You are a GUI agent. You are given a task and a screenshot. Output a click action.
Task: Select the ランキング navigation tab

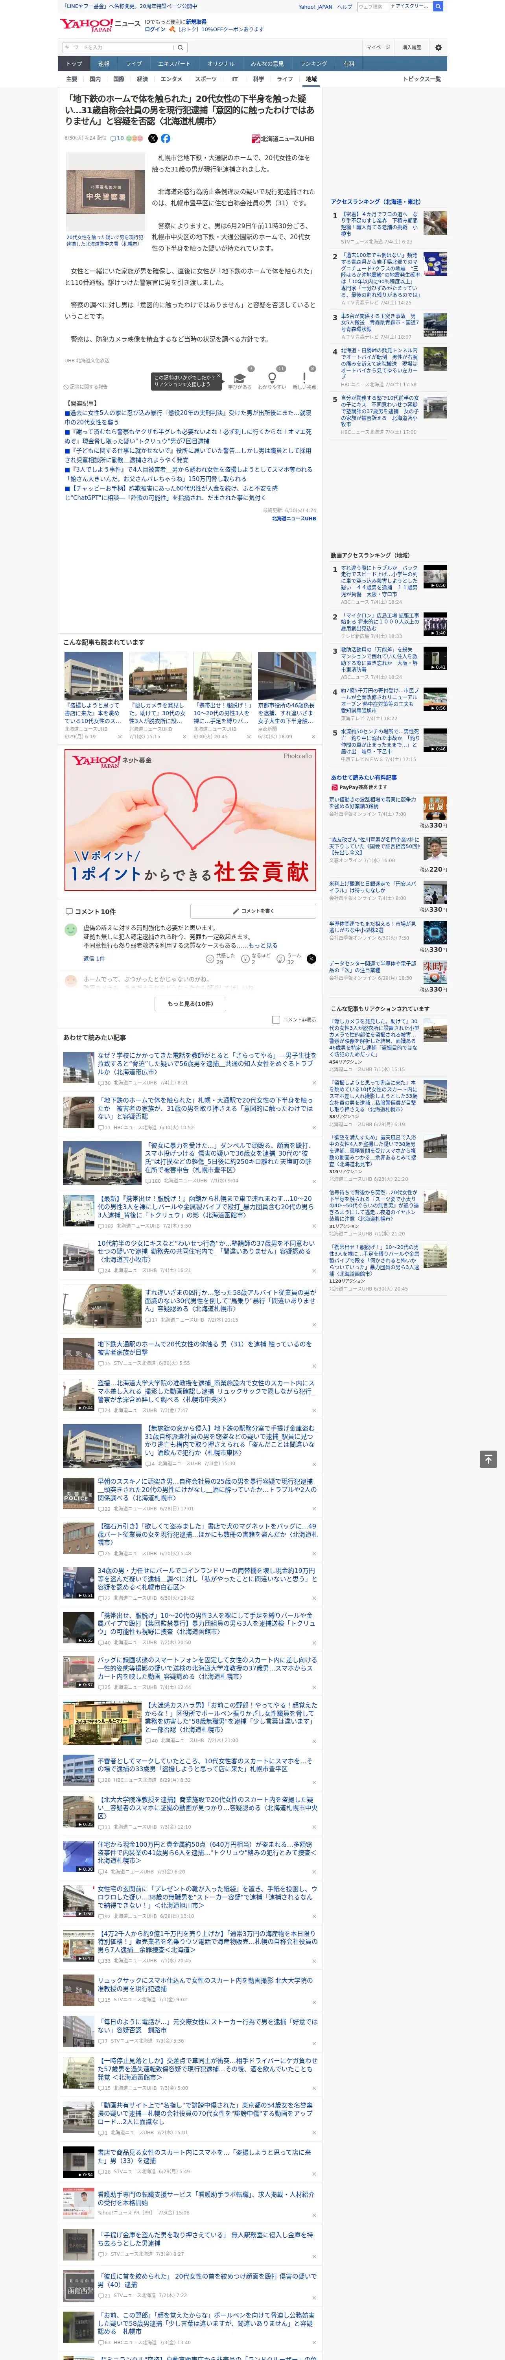tap(313, 64)
